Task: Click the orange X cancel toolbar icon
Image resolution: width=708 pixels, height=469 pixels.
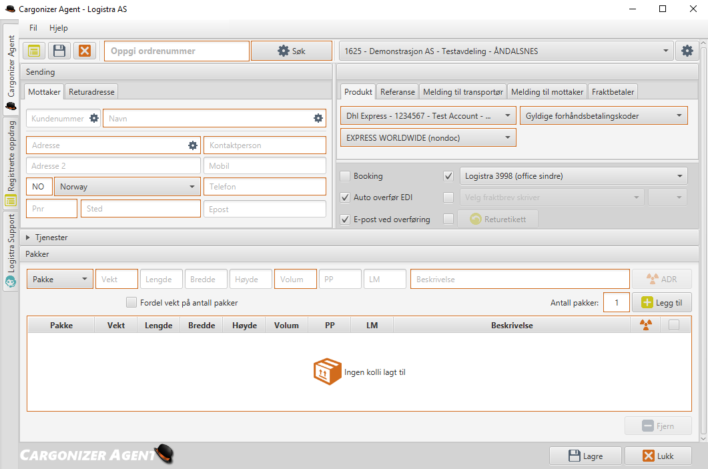Action: 85,51
